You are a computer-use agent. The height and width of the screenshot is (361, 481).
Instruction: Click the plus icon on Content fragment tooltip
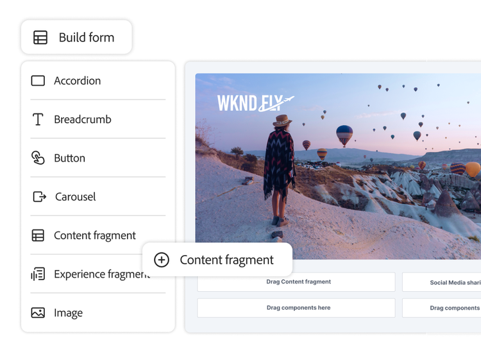click(x=162, y=260)
